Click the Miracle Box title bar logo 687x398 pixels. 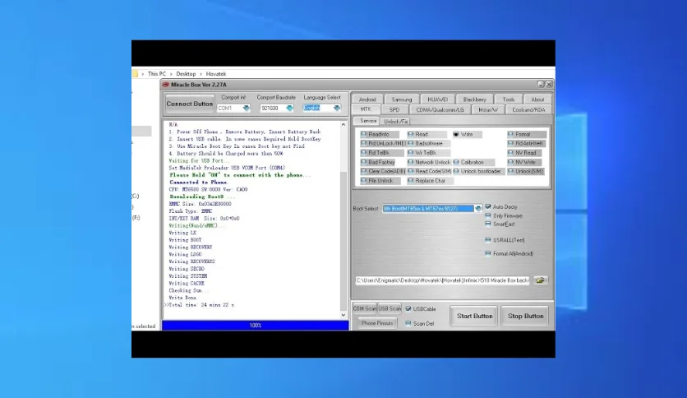(x=166, y=85)
